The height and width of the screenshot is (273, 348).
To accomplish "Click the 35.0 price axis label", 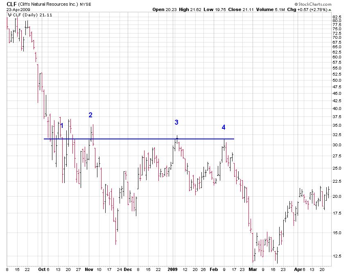I will click(337, 125).
